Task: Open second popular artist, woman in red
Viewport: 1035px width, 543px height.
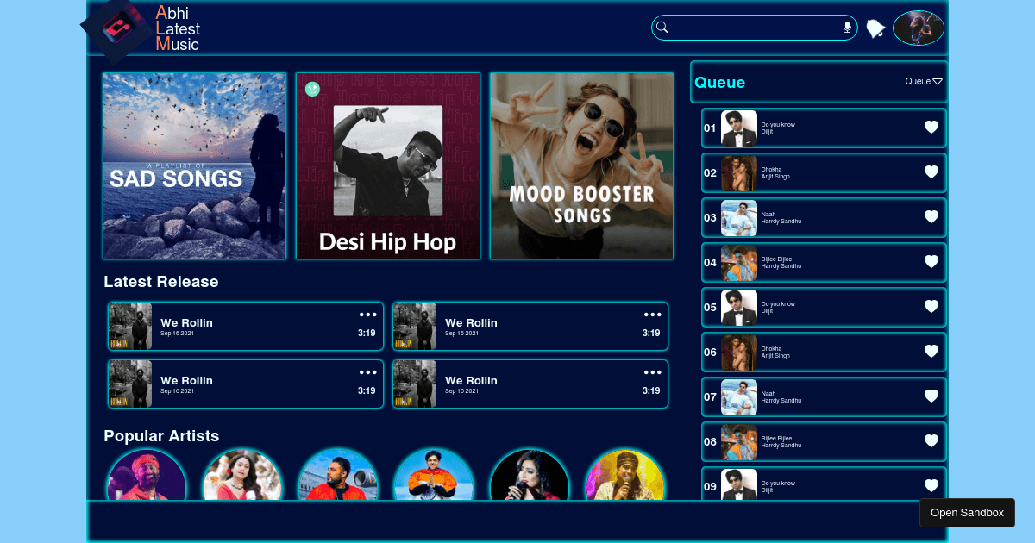Action: [242, 475]
